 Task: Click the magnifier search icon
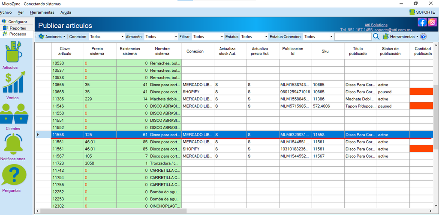pos(376,37)
